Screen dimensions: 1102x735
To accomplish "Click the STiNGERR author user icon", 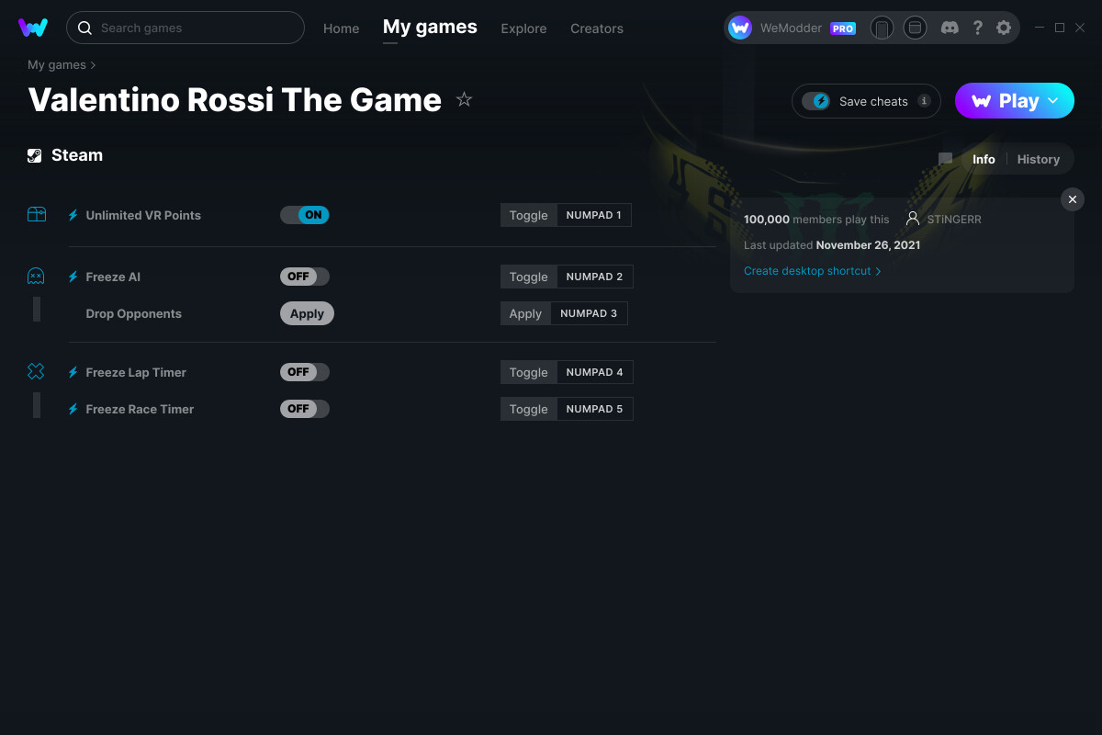I will click(912, 219).
